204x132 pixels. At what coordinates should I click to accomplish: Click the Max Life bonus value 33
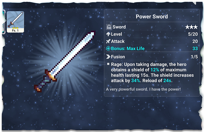(x=195, y=48)
